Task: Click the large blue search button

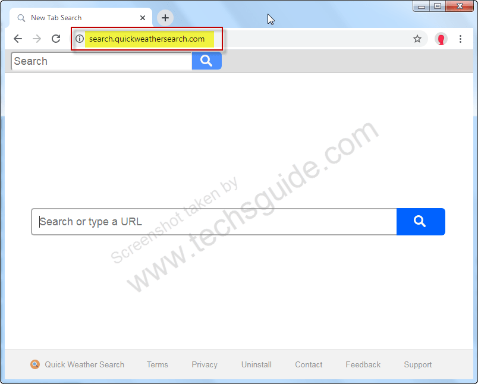Action: 421,222
